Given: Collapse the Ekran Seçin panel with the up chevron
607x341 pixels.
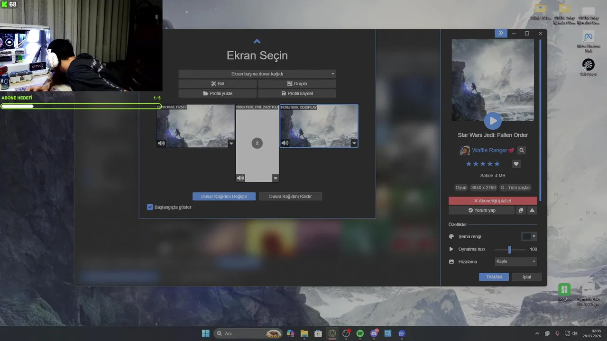Looking at the screenshot, I should [257, 41].
